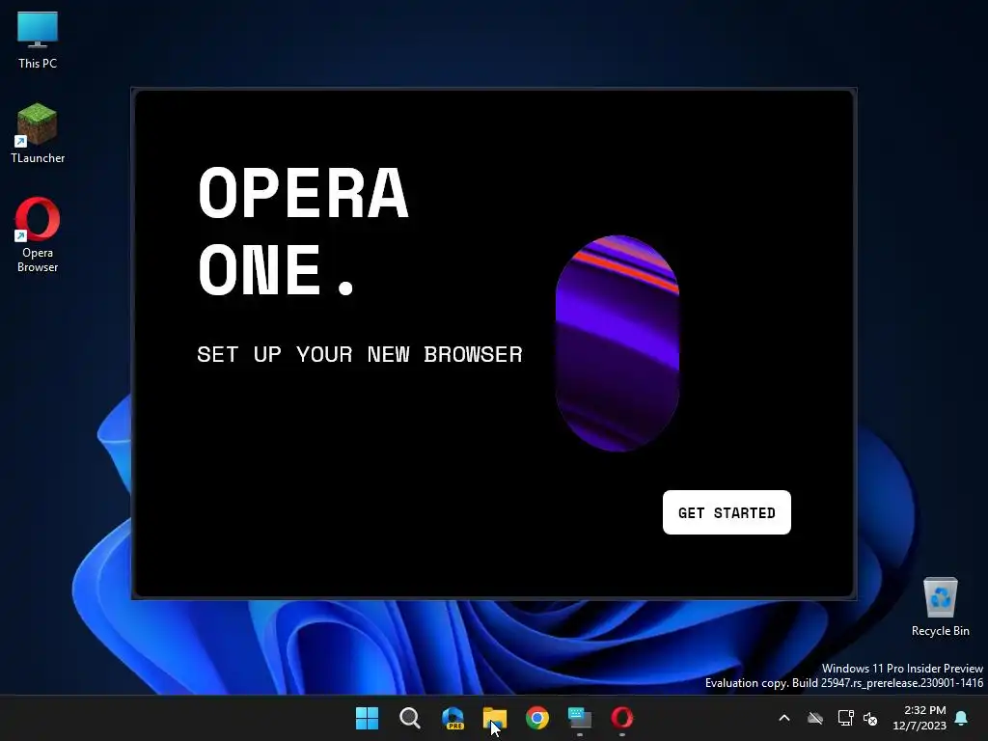Click SET UP YOUR NEW BROWSER text
988x741 pixels.
360,354
